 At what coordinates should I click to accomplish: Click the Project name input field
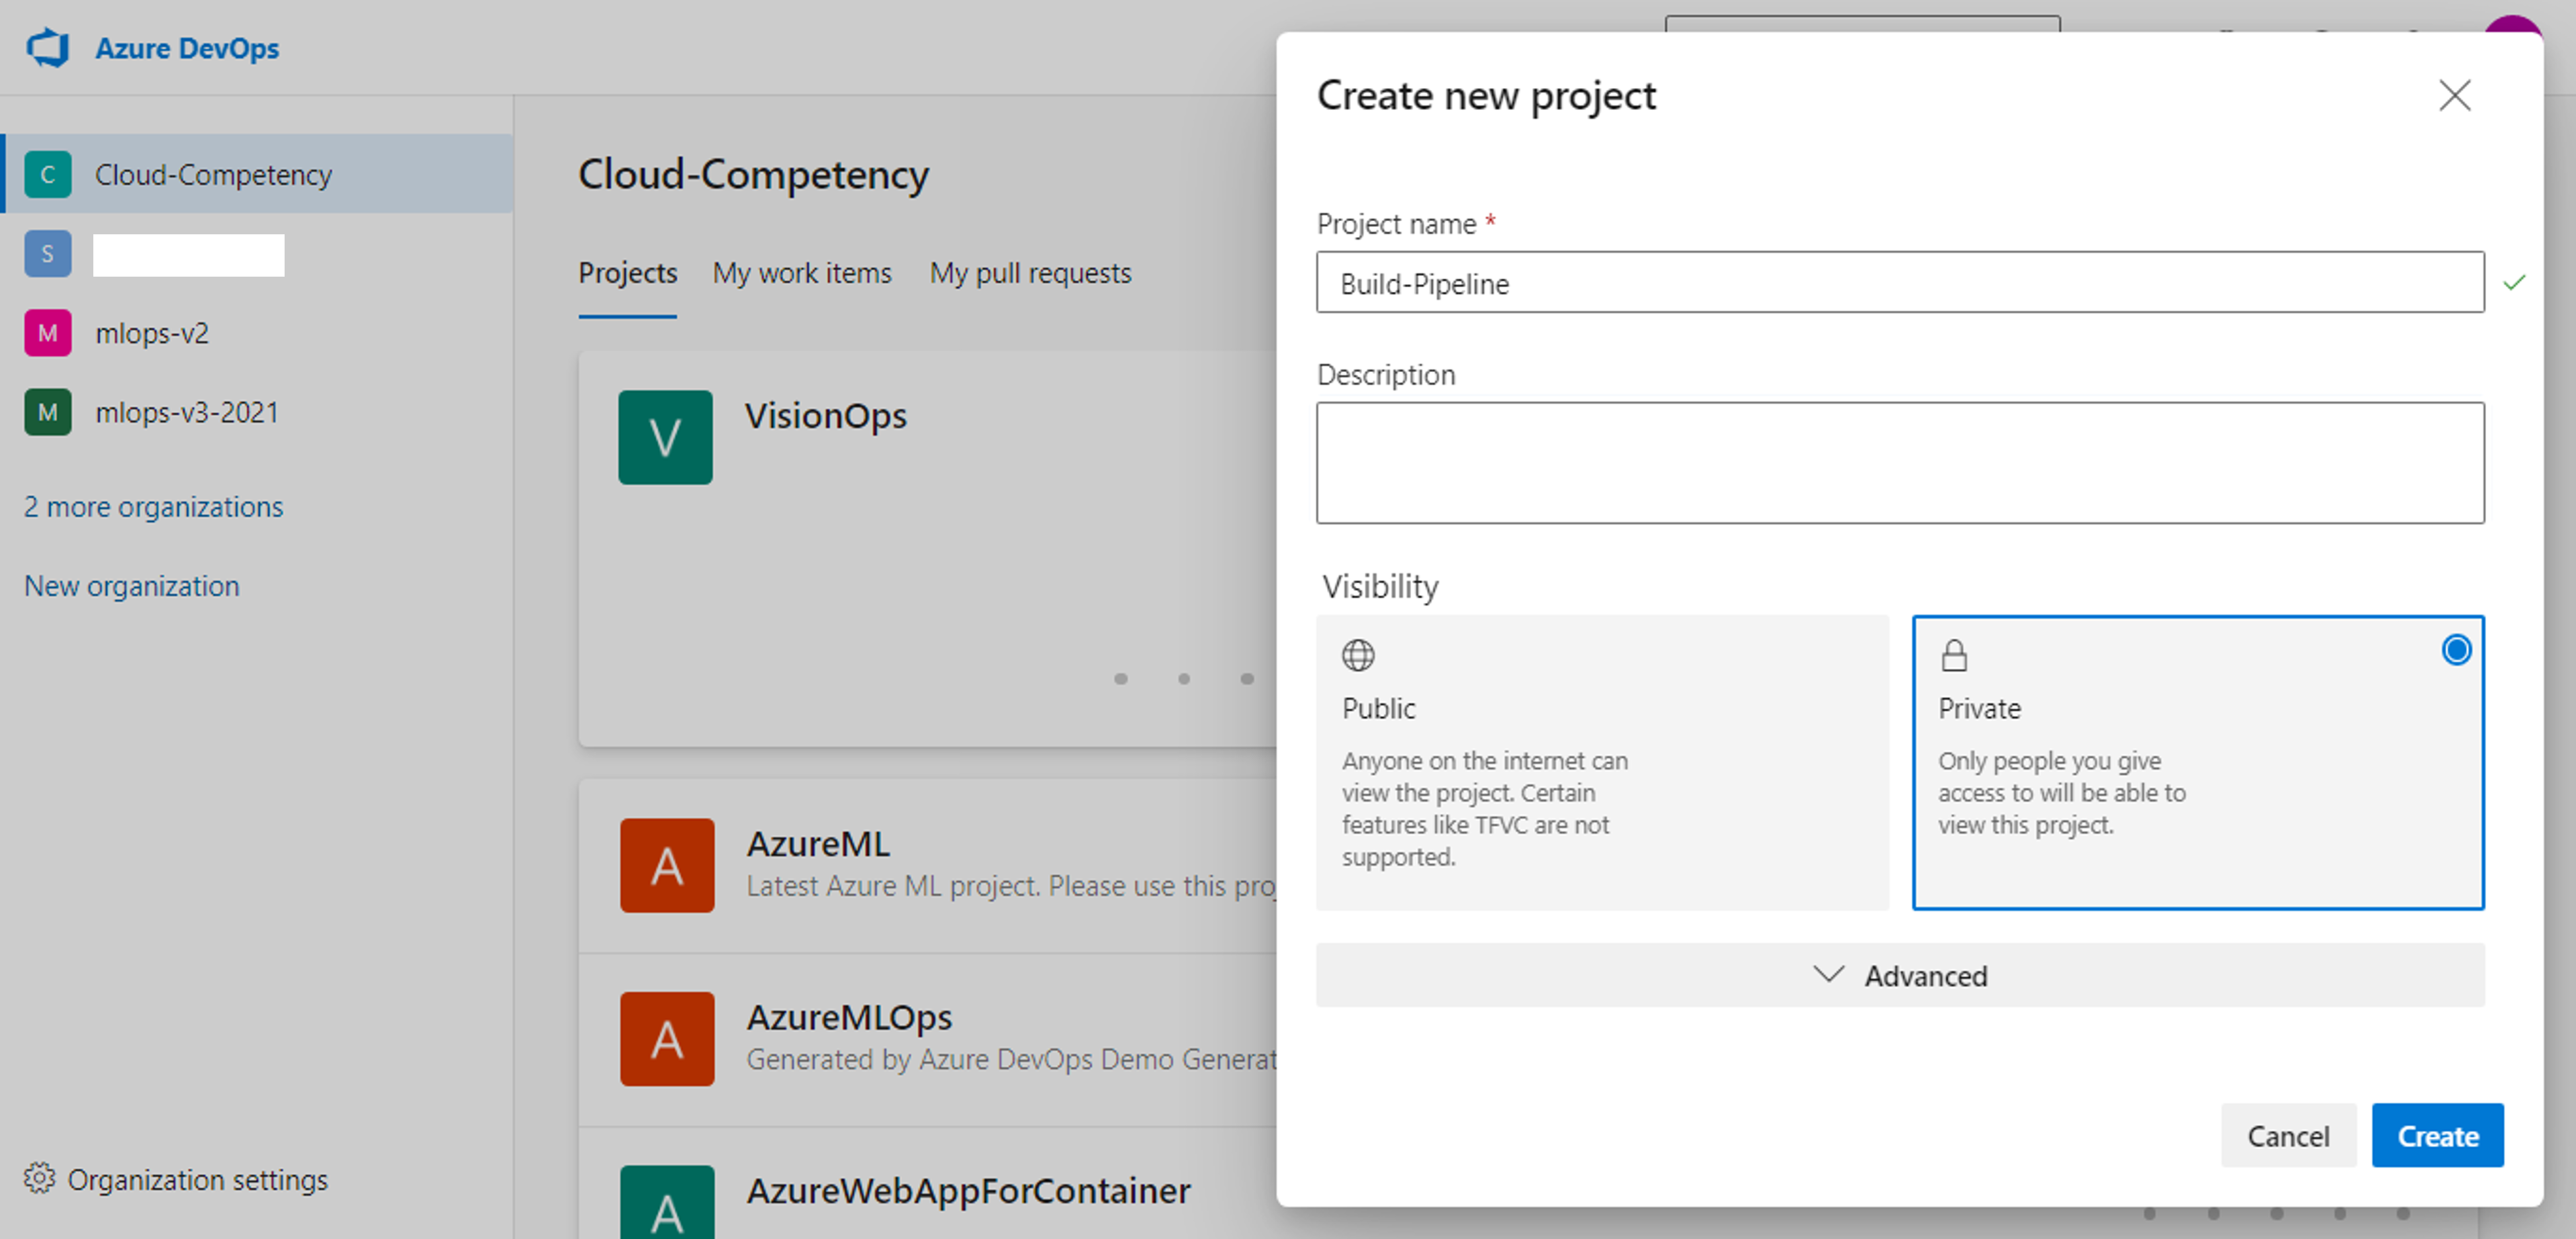[x=1900, y=283]
